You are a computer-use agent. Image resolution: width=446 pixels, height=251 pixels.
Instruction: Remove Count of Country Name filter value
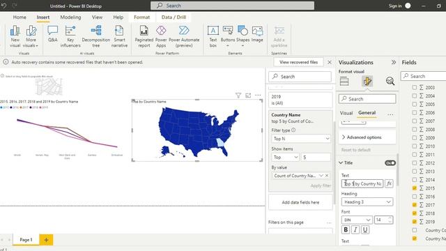click(327, 176)
